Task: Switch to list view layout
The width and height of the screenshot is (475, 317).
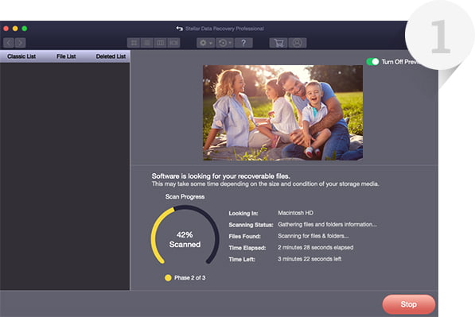Action: pyautogui.click(x=147, y=43)
